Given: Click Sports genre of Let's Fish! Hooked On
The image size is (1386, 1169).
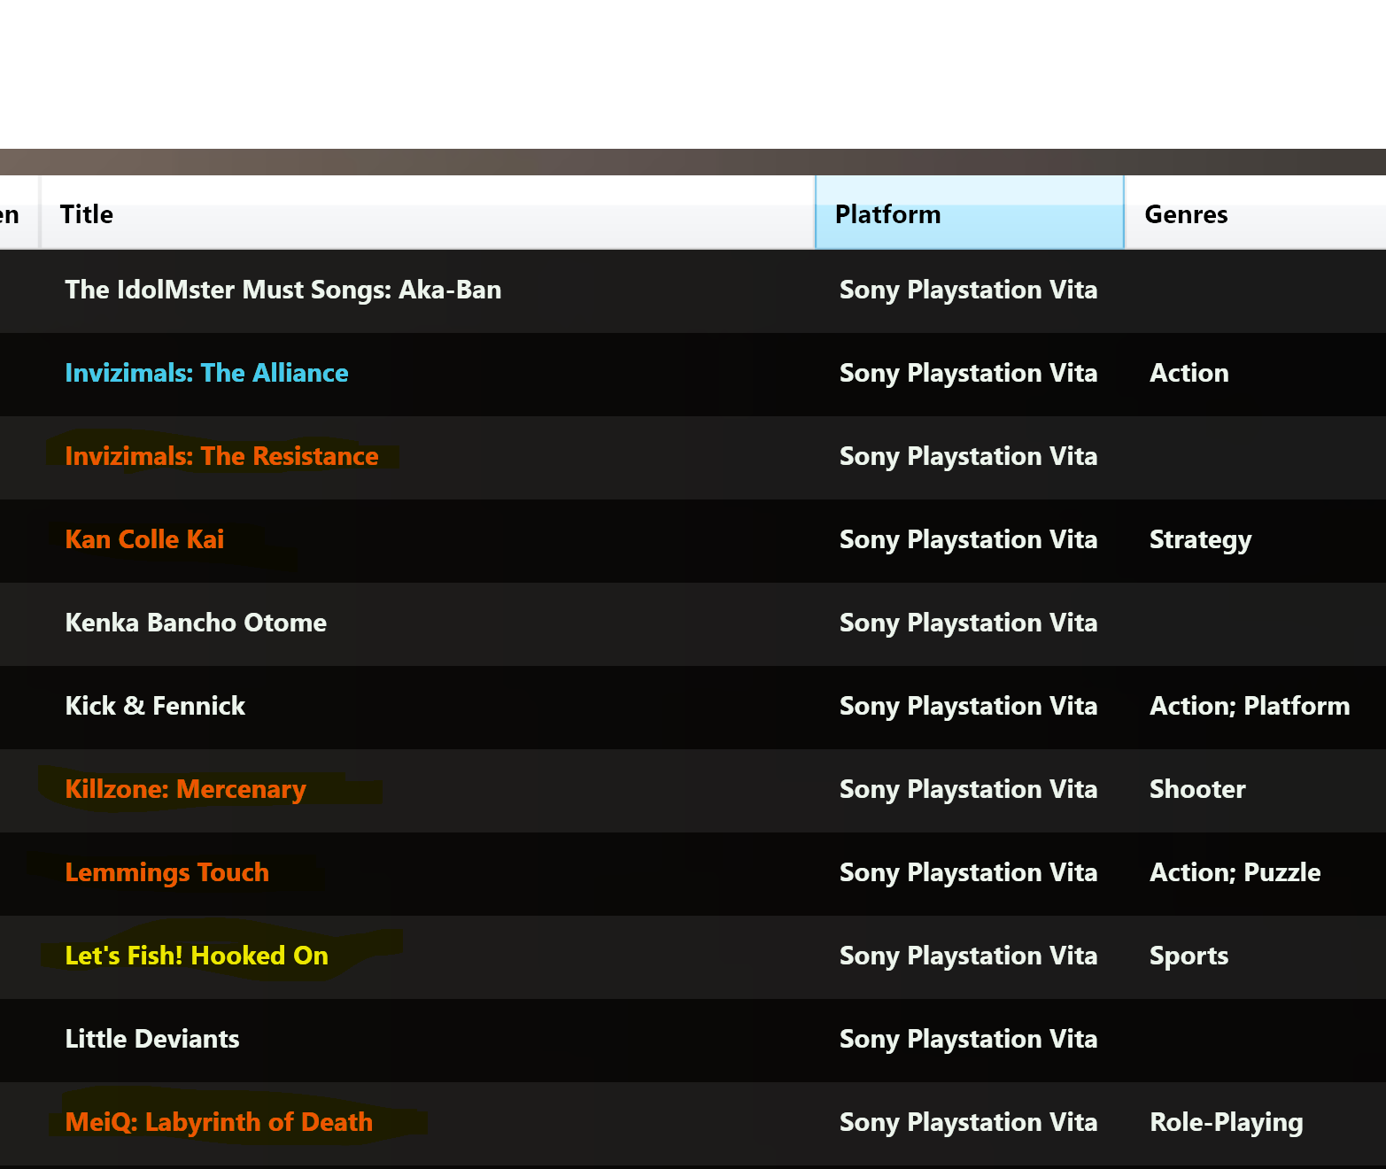Looking at the screenshot, I should click(x=1189, y=956).
